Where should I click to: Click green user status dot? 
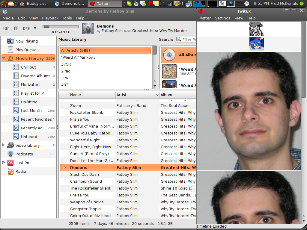(302, 4)
